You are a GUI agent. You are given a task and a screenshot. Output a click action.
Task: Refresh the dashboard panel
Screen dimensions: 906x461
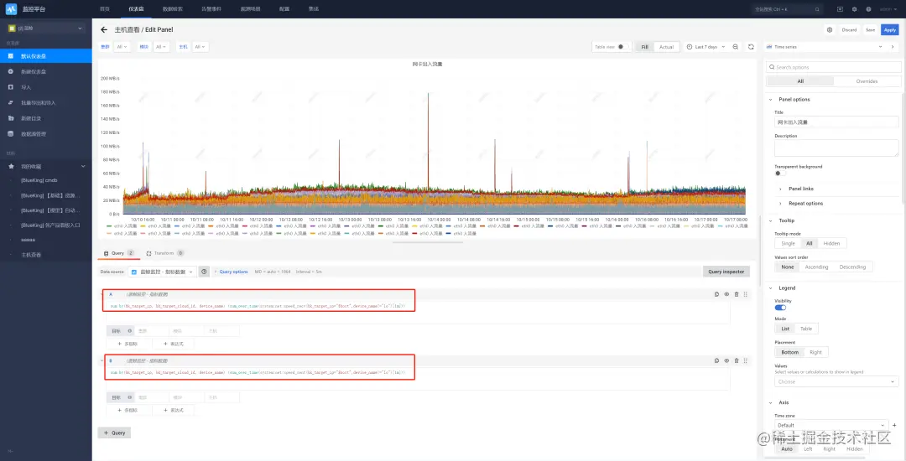(751, 47)
